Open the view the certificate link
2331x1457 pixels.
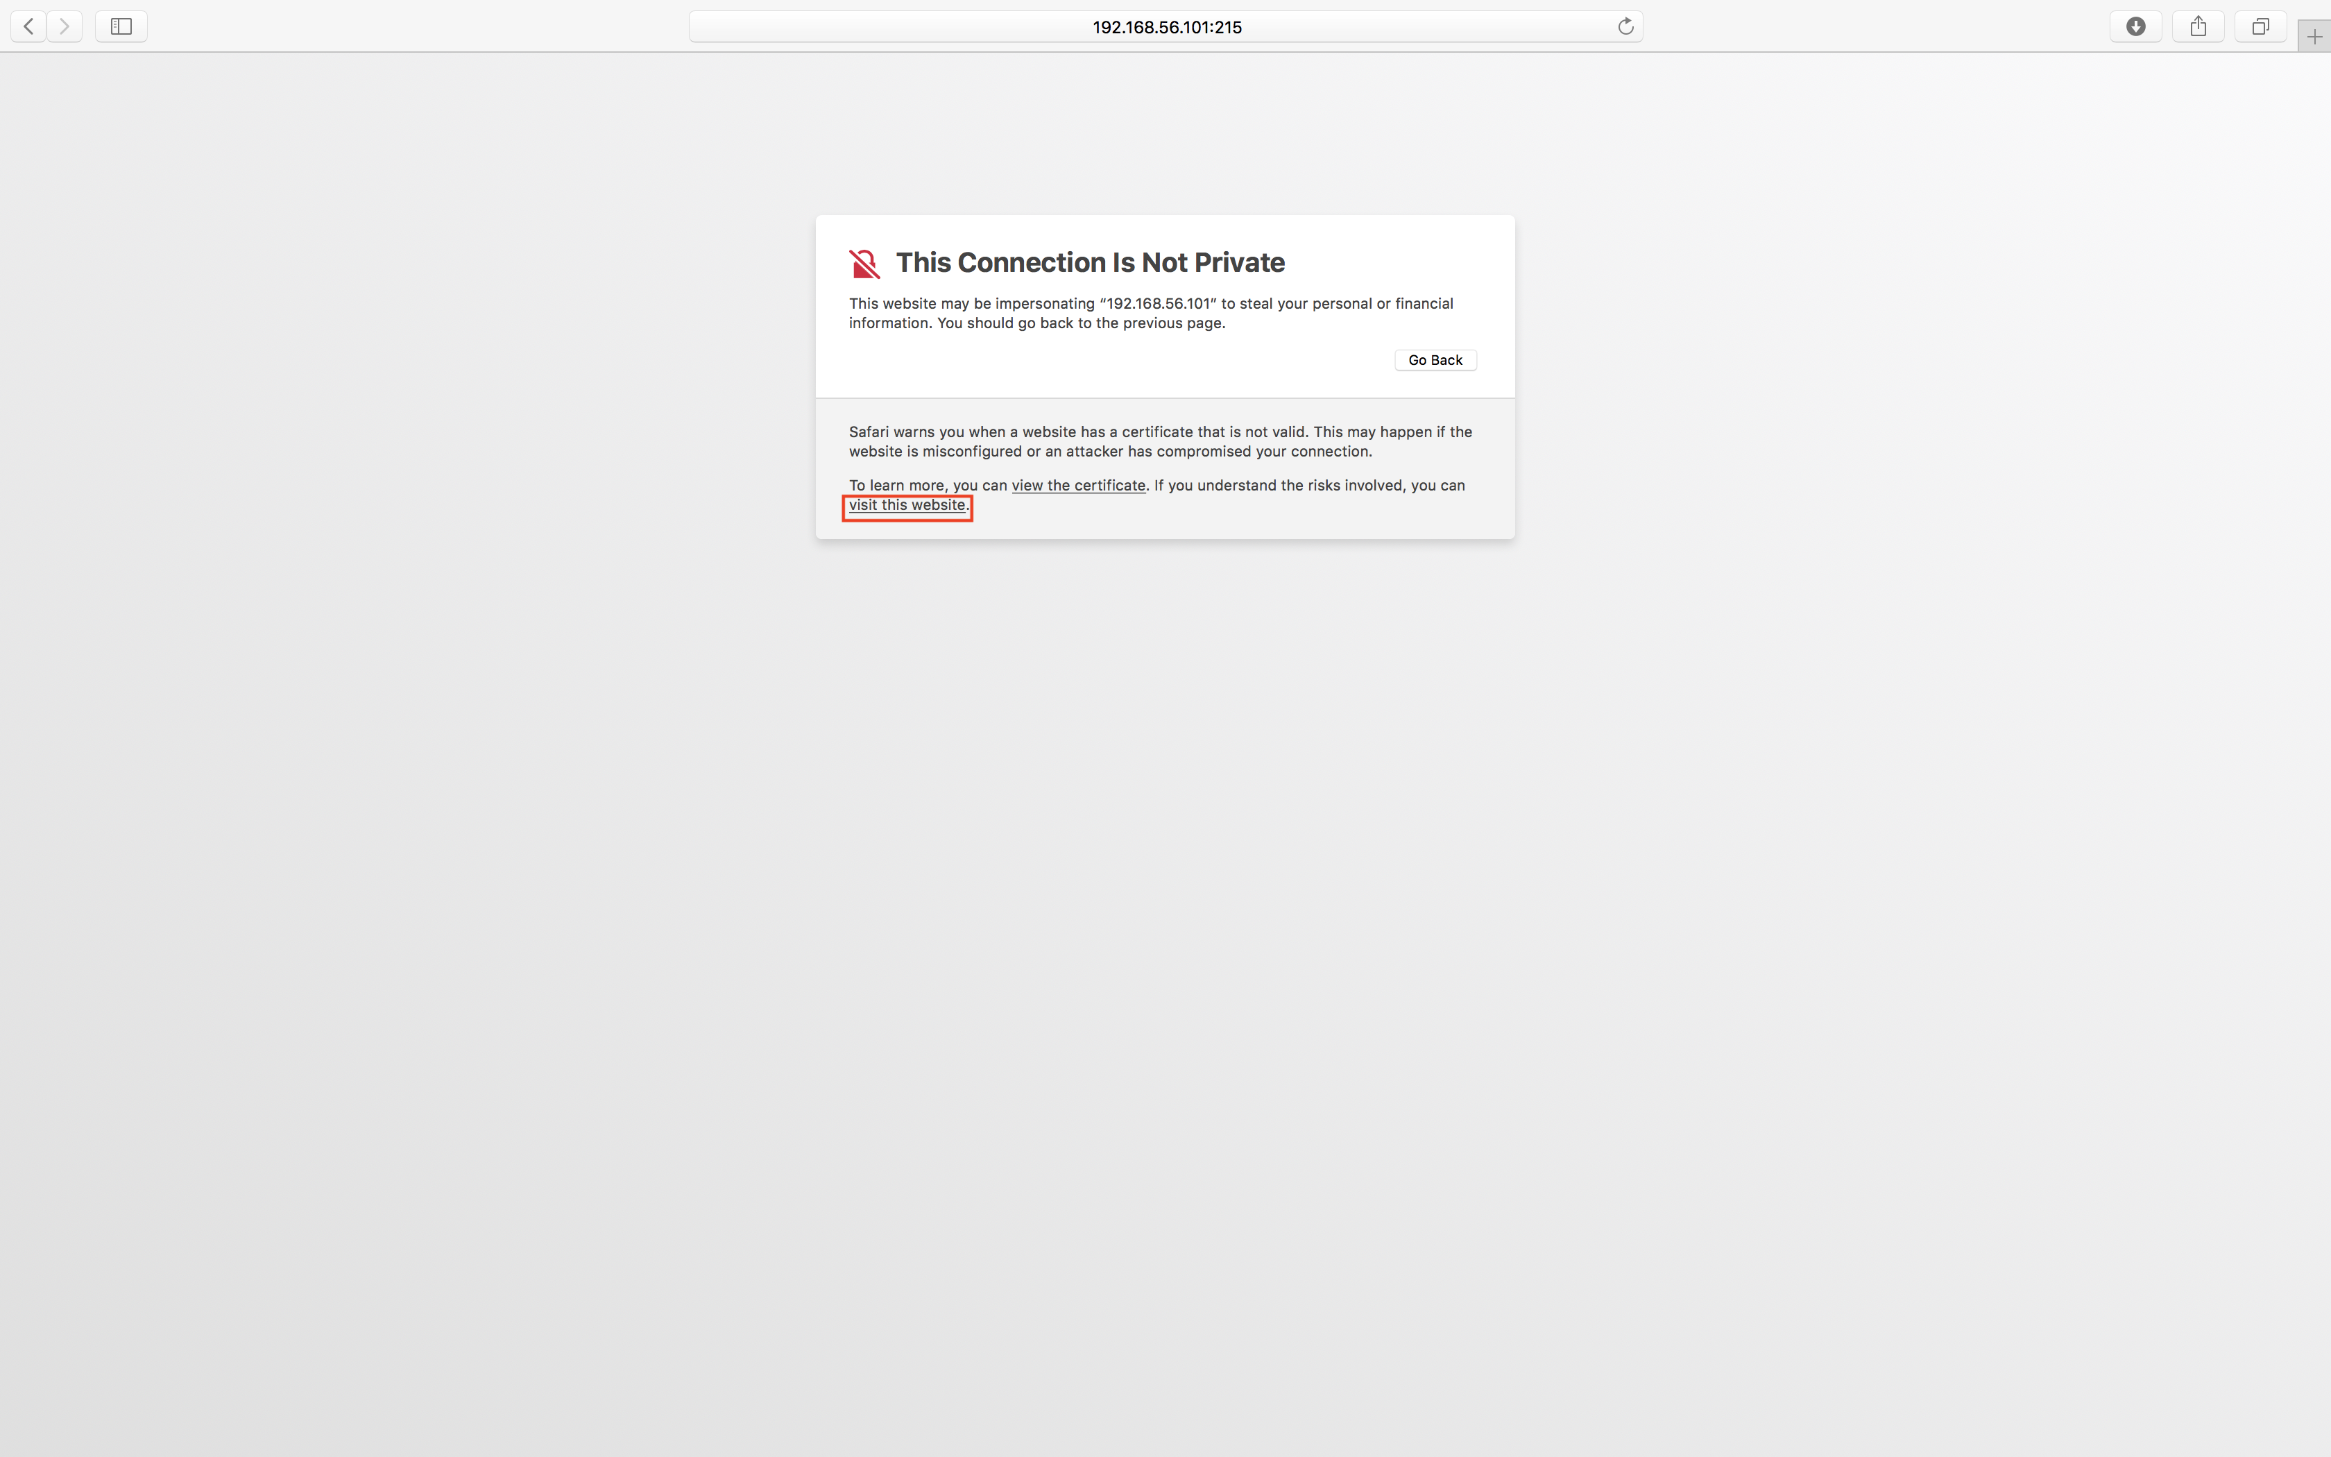click(1078, 485)
